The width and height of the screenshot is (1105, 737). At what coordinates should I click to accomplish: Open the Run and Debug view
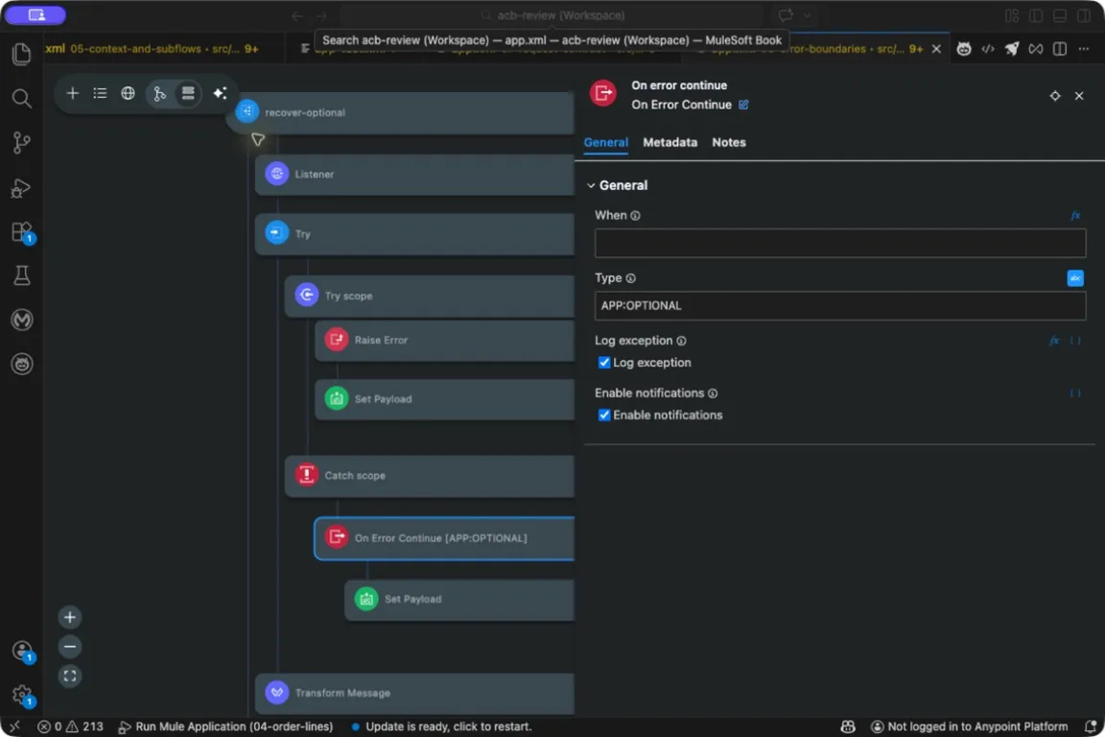pyautogui.click(x=22, y=187)
